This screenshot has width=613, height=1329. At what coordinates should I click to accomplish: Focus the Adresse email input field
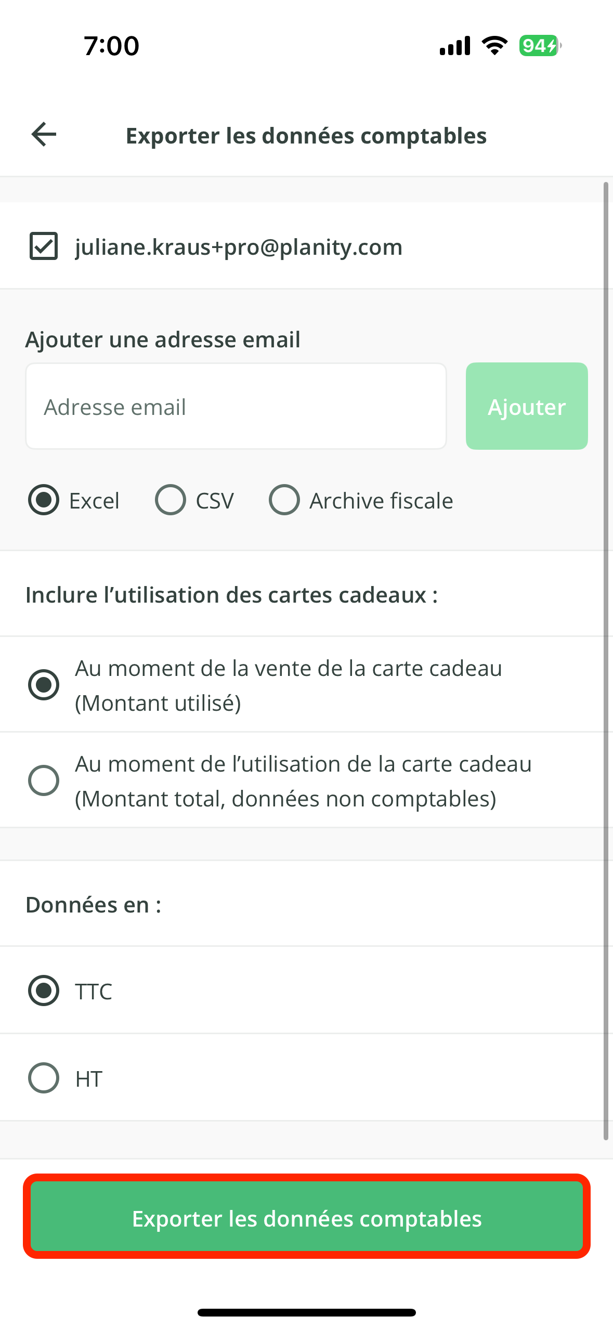point(236,407)
